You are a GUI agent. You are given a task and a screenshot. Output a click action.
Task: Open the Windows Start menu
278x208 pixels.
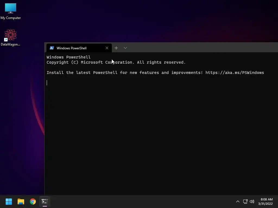(x=9, y=201)
